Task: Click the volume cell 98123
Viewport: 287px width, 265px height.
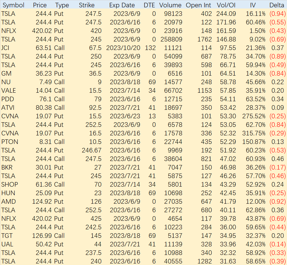Action: pyautogui.click(x=173, y=14)
